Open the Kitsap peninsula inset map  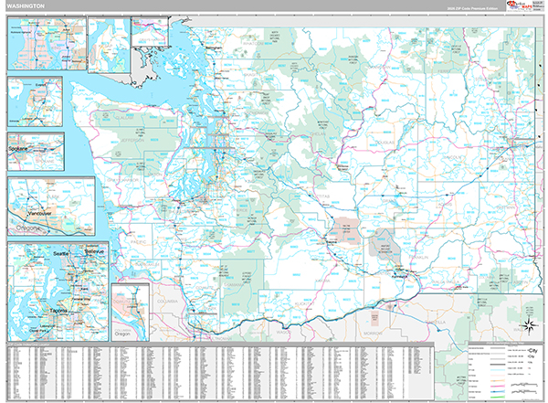point(109,45)
